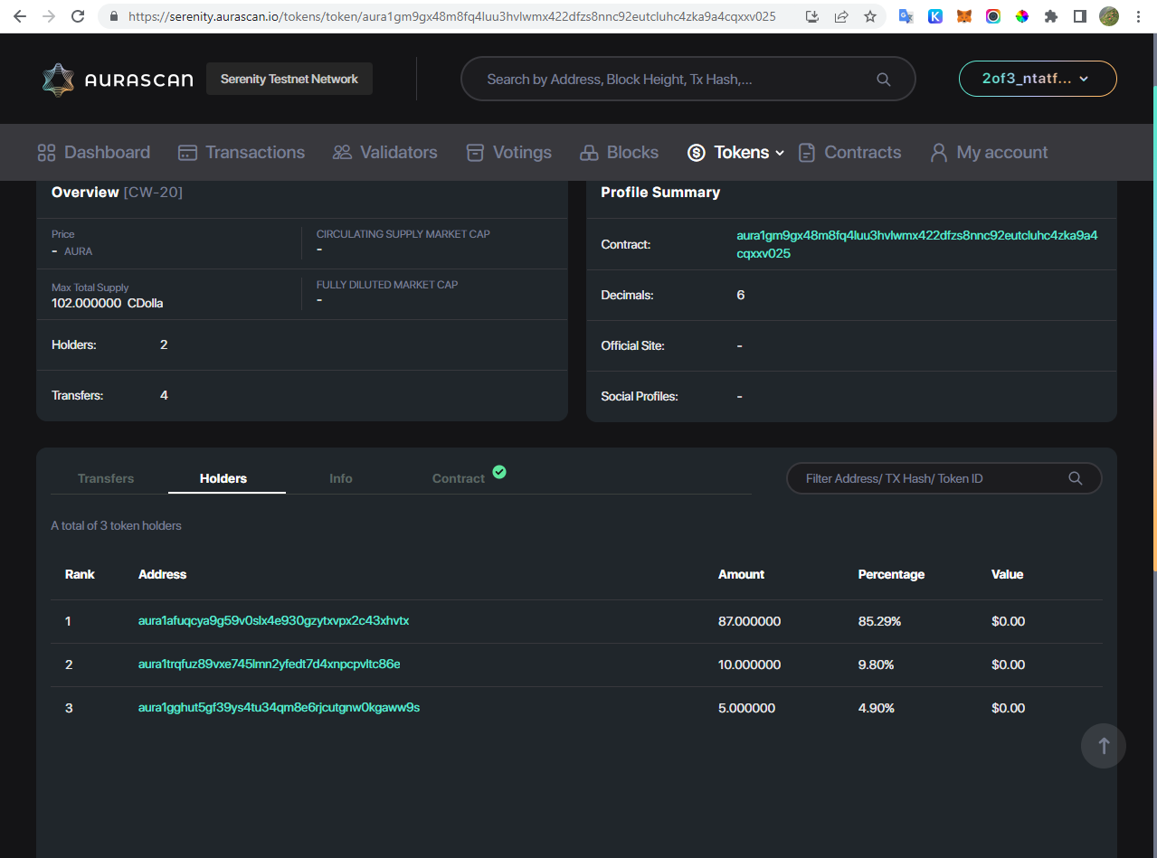Click the browser forward arrow
The image size is (1157, 858).
pyautogui.click(x=49, y=16)
